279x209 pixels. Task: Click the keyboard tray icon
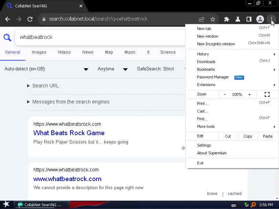[234, 205]
